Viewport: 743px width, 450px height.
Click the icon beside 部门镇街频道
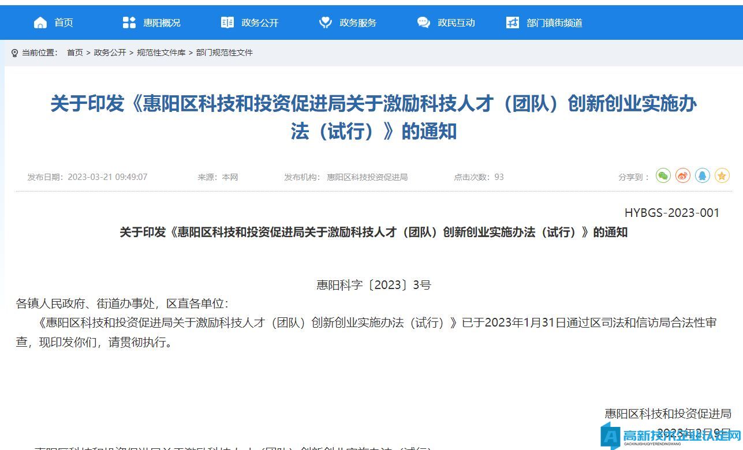513,22
